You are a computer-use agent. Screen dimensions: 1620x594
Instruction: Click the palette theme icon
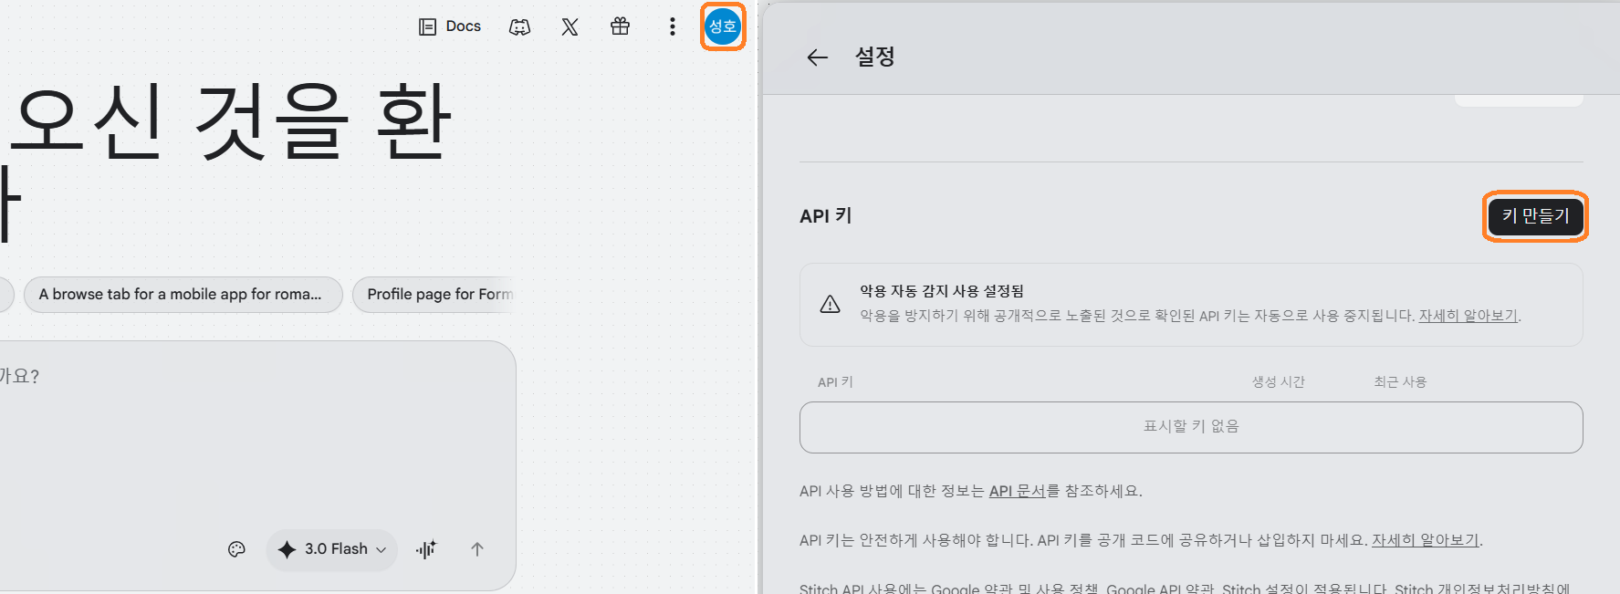(236, 549)
